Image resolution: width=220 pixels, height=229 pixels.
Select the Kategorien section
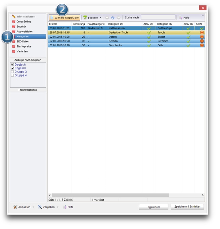tap(28, 36)
